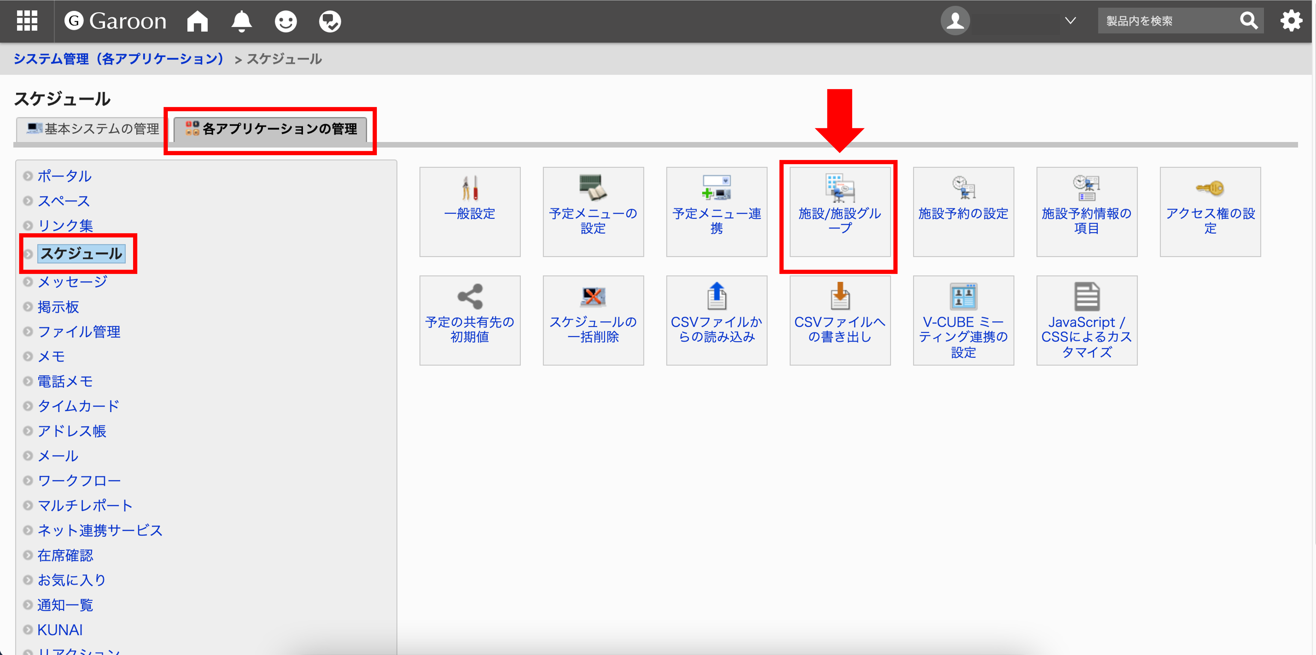1316x655 pixels.
Task: Go to Garoon home page icon
Action: coord(197,21)
